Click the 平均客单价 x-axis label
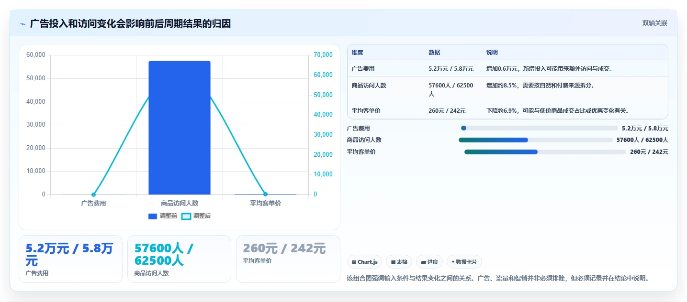The image size is (687, 302). 265,203
